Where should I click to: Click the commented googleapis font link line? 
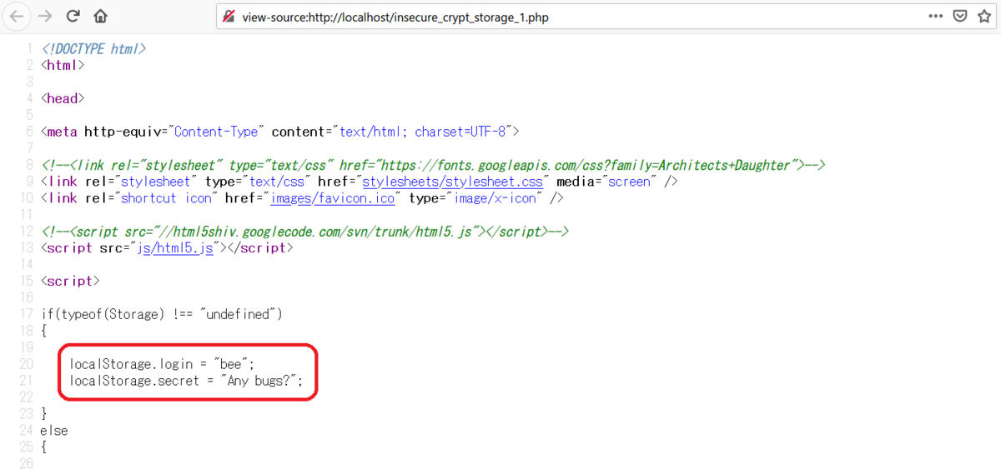(x=432, y=165)
